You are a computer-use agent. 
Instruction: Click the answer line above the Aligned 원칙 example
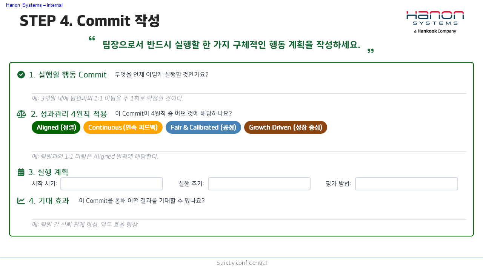249,147
